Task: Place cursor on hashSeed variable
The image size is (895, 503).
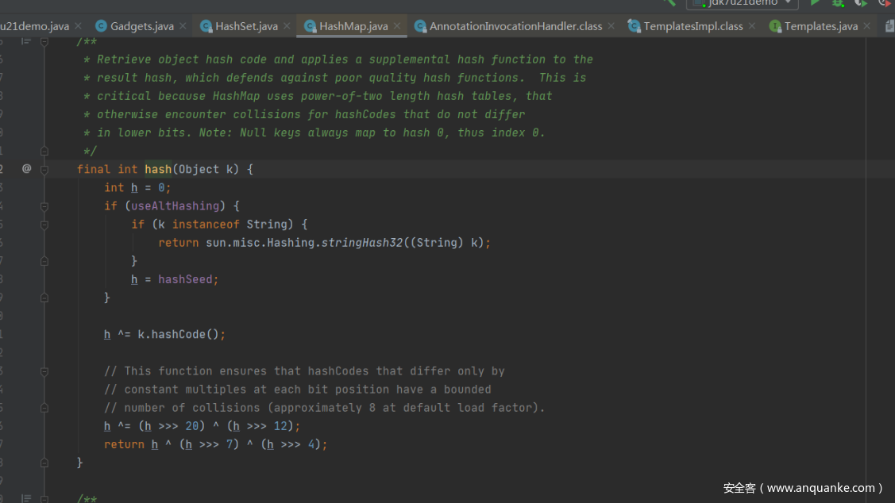Action: pos(187,279)
